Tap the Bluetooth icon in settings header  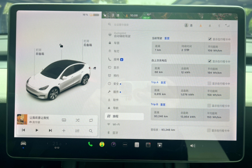(219, 26)
